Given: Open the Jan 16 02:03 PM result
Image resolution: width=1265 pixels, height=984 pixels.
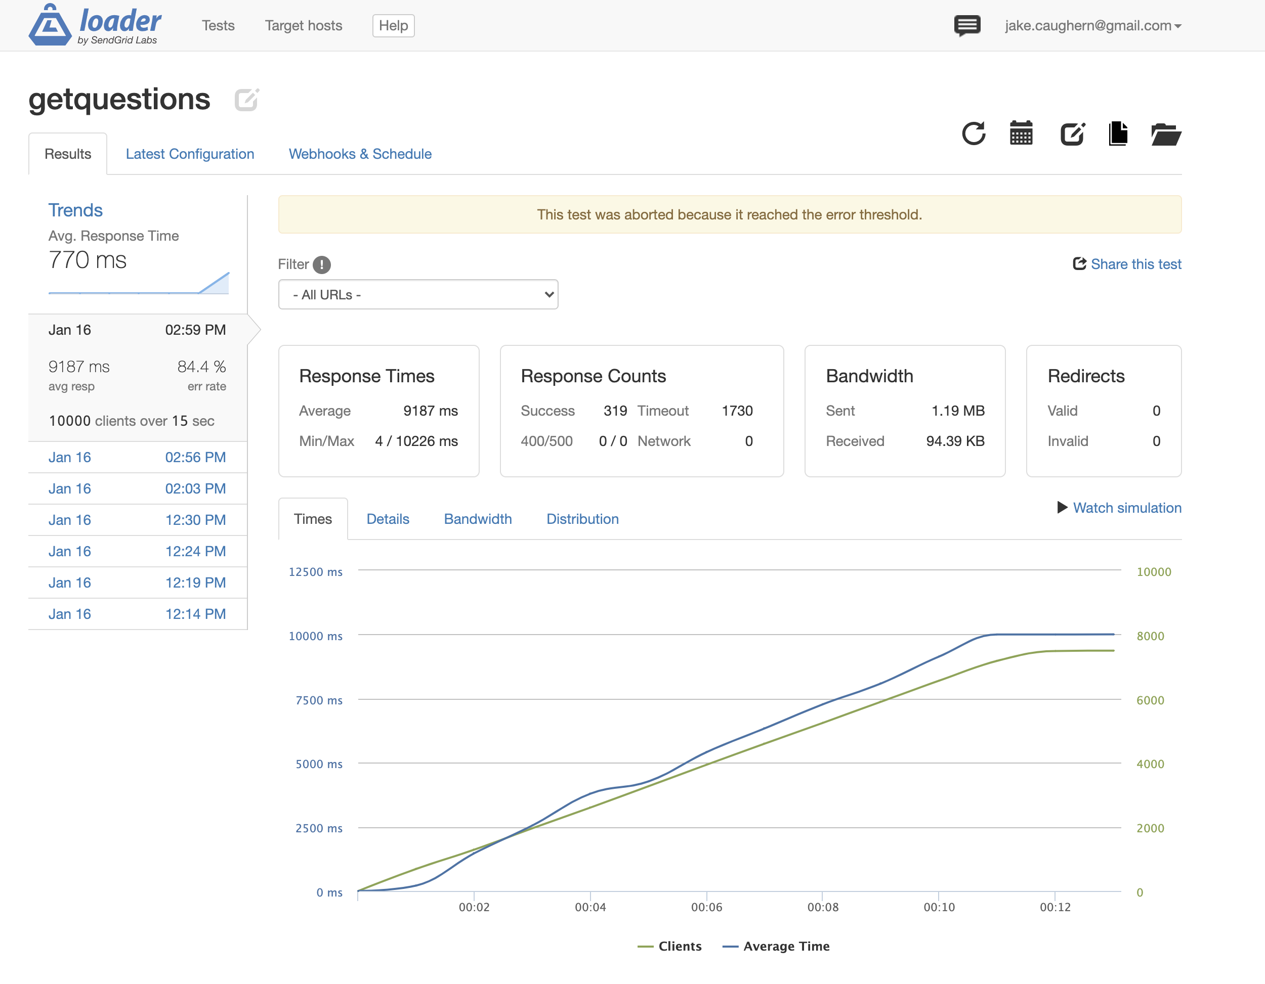Looking at the screenshot, I should point(137,488).
